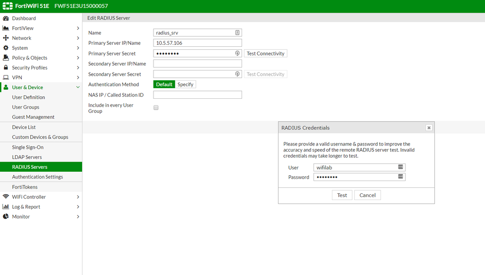This screenshot has height=275, width=485.
Task: Click the FortiView chart icon
Action: pos(5,28)
